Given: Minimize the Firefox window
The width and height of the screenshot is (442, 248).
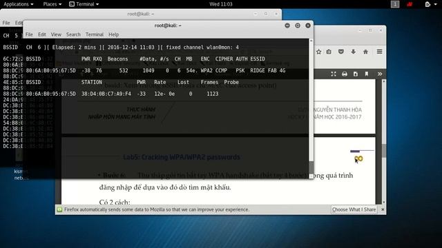Looking at the screenshot, I should pyautogui.click(x=360, y=30).
